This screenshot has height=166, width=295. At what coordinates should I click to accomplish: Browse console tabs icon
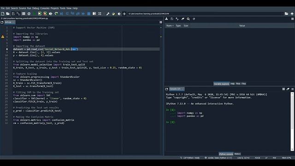(x=166, y=89)
